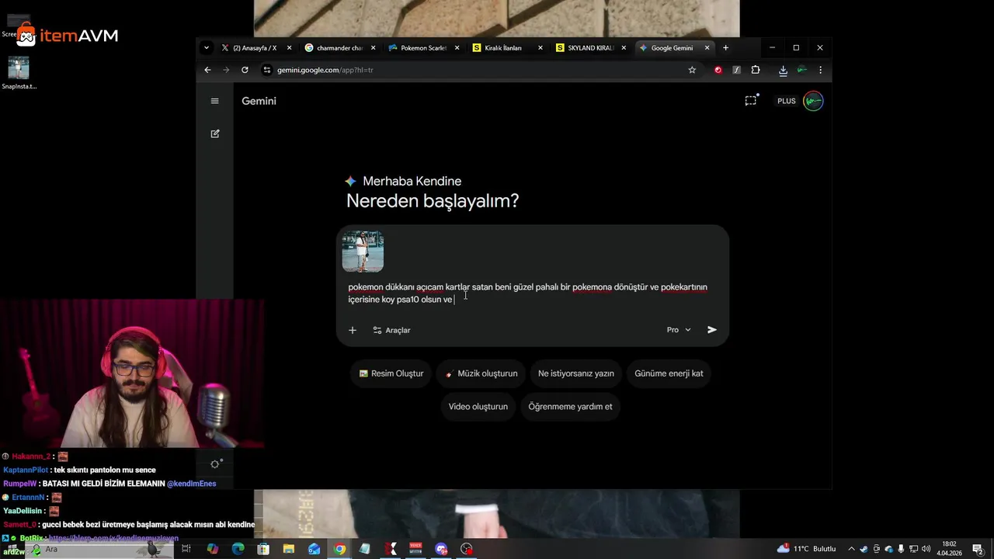The width and height of the screenshot is (994, 559).
Task: Start a new chat with the pencil icon
Action: point(215,134)
